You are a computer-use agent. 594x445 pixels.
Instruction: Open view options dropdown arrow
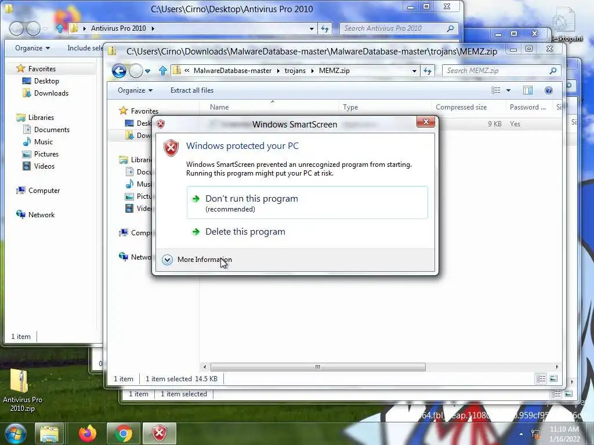click(x=508, y=90)
